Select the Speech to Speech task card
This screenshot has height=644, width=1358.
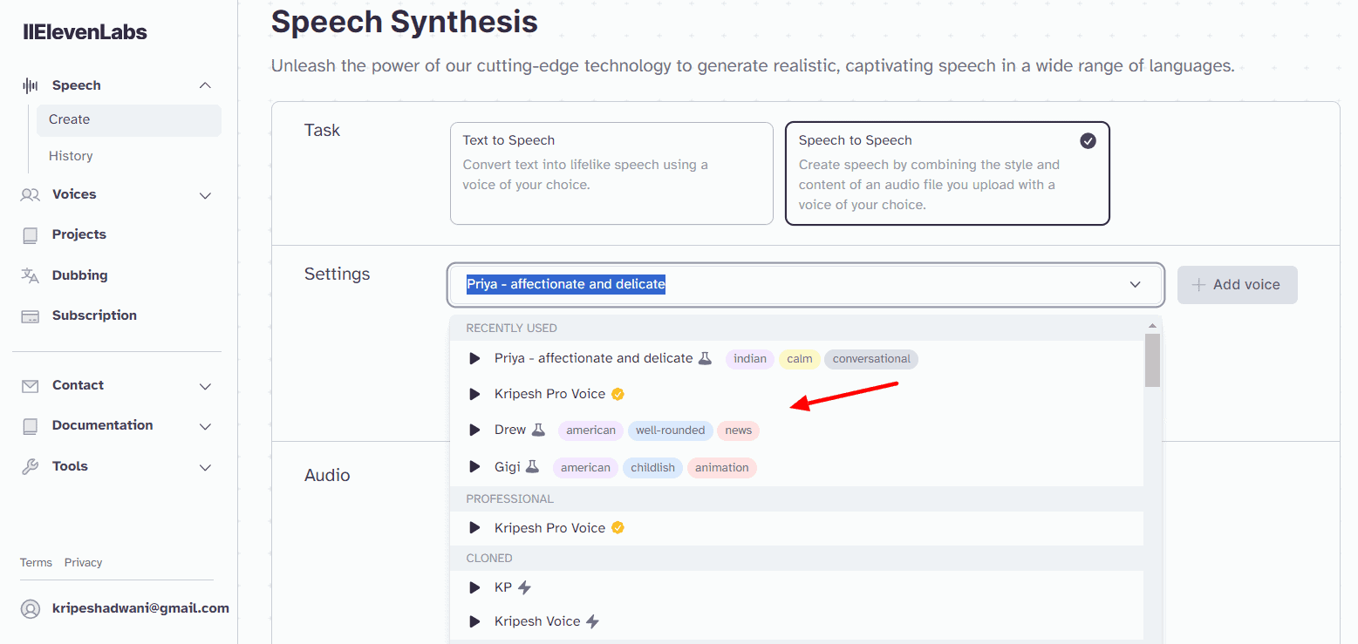tap(946, 173)
